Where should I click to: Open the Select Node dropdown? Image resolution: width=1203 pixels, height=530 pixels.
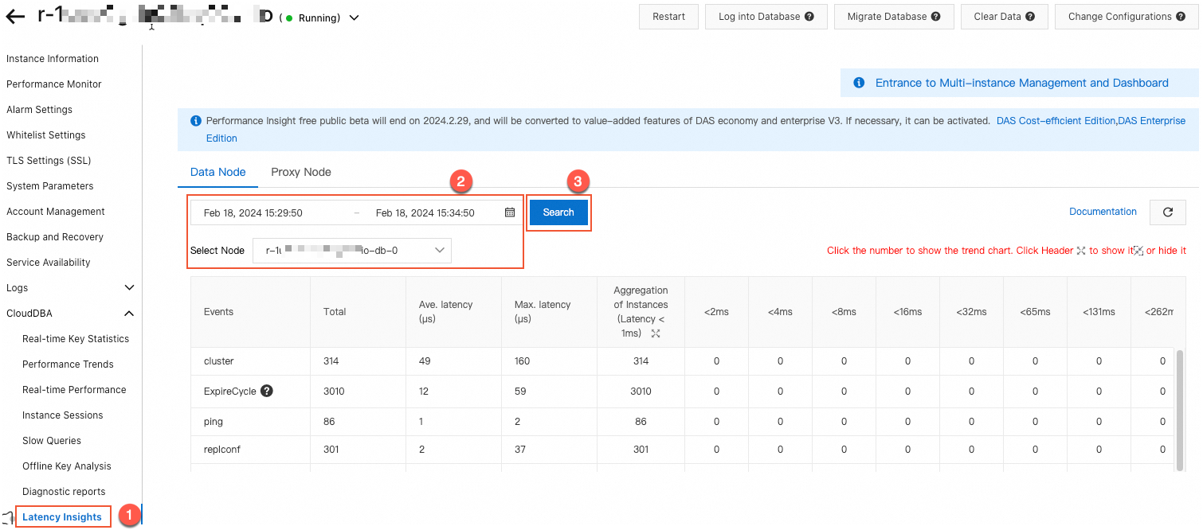pos(352,251)
